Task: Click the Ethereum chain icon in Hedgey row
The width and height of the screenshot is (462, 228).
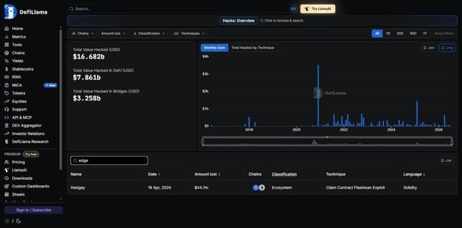Action: (262, 188)
